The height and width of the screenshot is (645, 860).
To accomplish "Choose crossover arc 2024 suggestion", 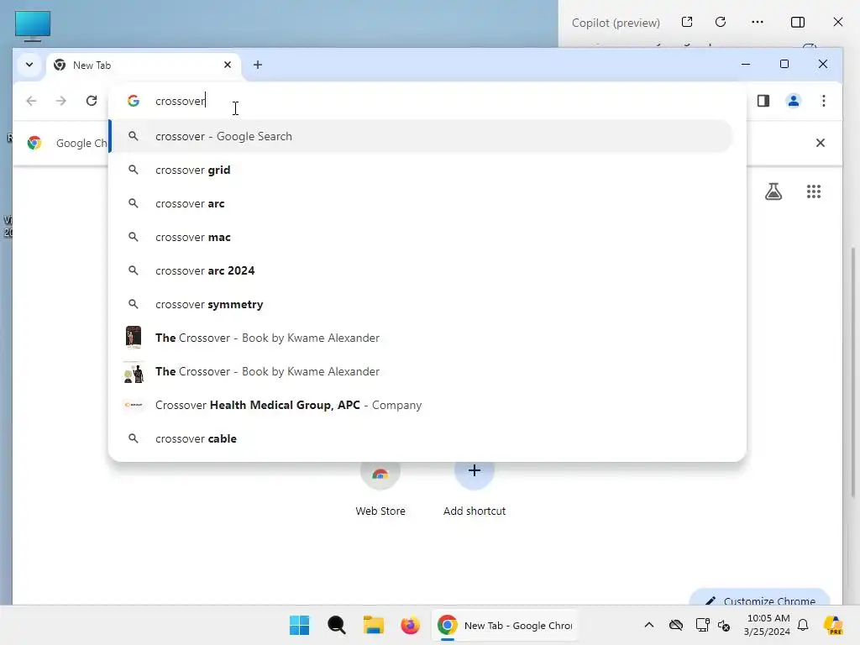I will tap(422, 271).
